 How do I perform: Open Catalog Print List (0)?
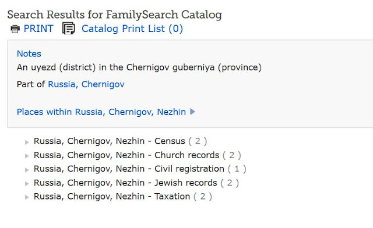coord(132,28)
